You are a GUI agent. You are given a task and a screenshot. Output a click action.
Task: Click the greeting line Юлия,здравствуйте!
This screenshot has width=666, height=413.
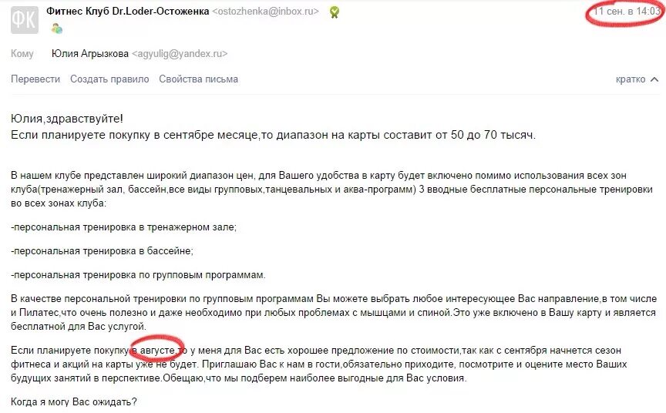click(67, 119)
